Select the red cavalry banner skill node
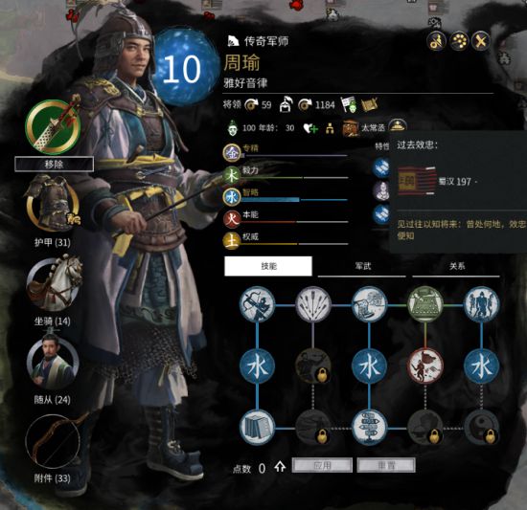The width and height of the screenshot is (527, 510). click(425, 366)
